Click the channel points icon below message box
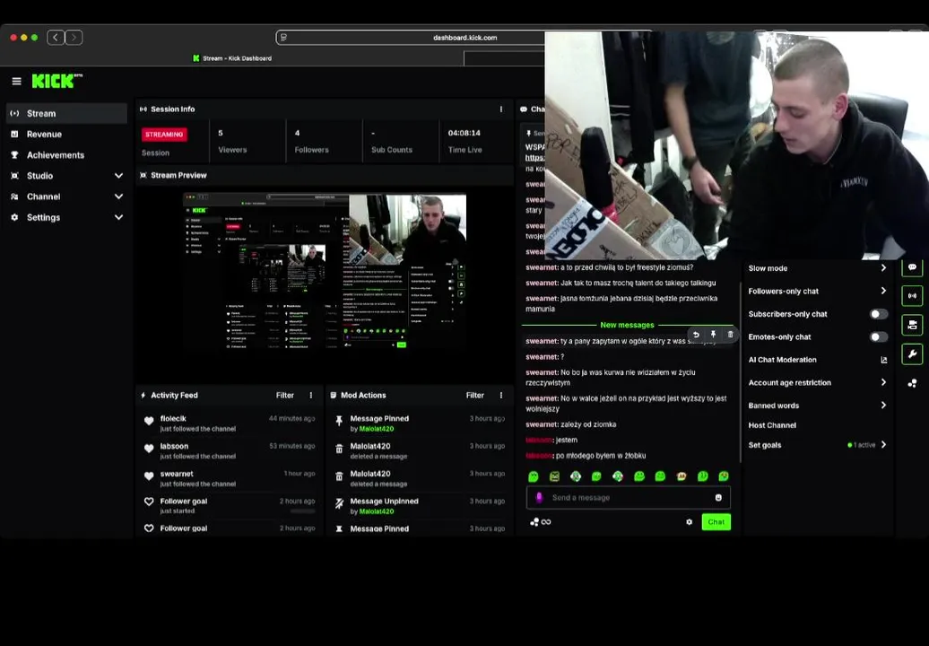The width and height of the screenshot is (929, 646). coord(534,522)
